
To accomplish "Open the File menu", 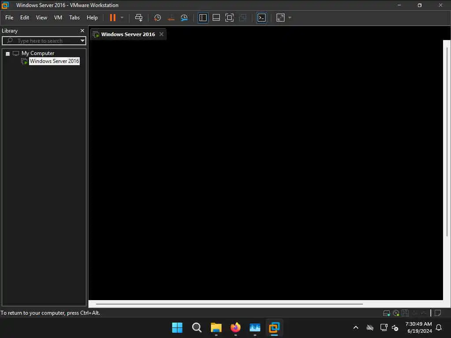I will pyautogui.click(x=9, y=18).
